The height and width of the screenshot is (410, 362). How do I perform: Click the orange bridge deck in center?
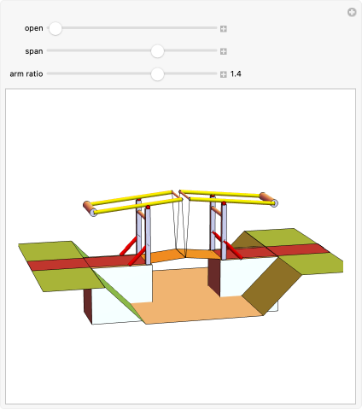pyautogui.click(x=182, y=255)
